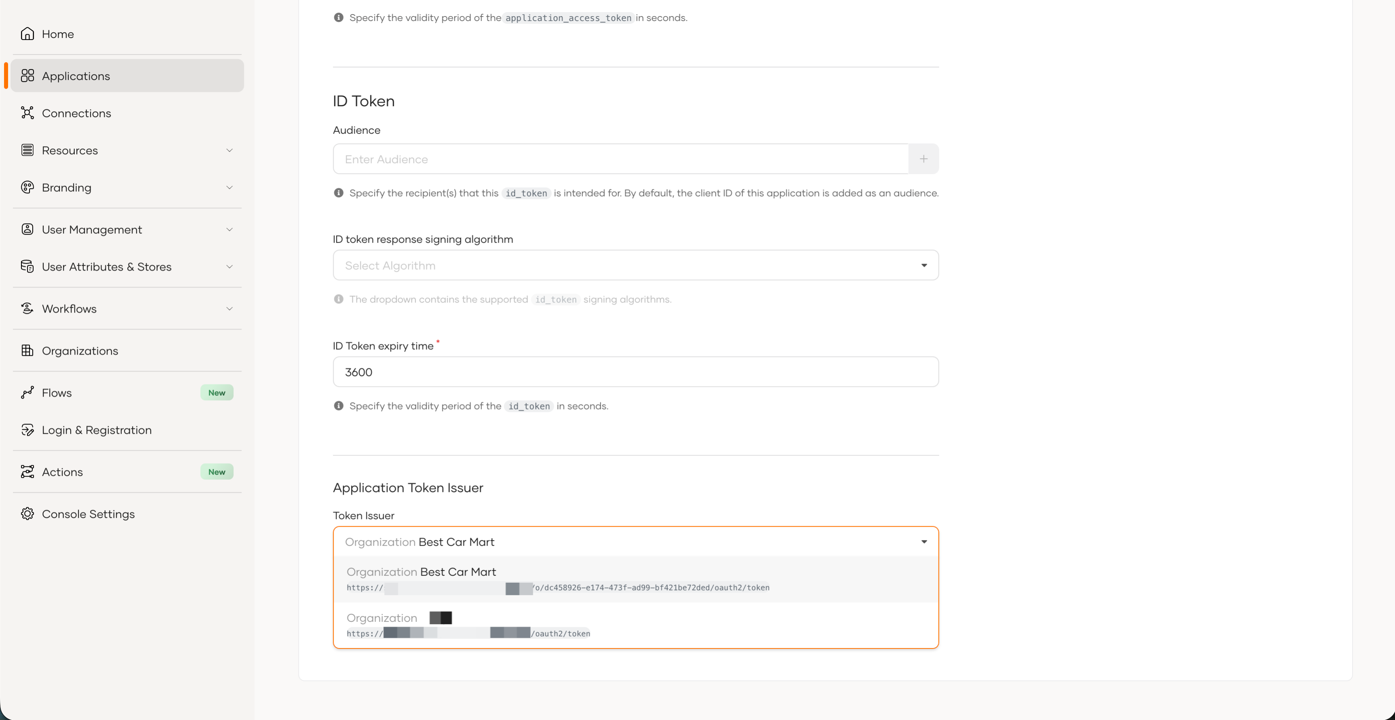The height and width of the screenshot is (720, 1395).
Task: Expand the Resources menu chevron
Action: click(x=229, y=150)
